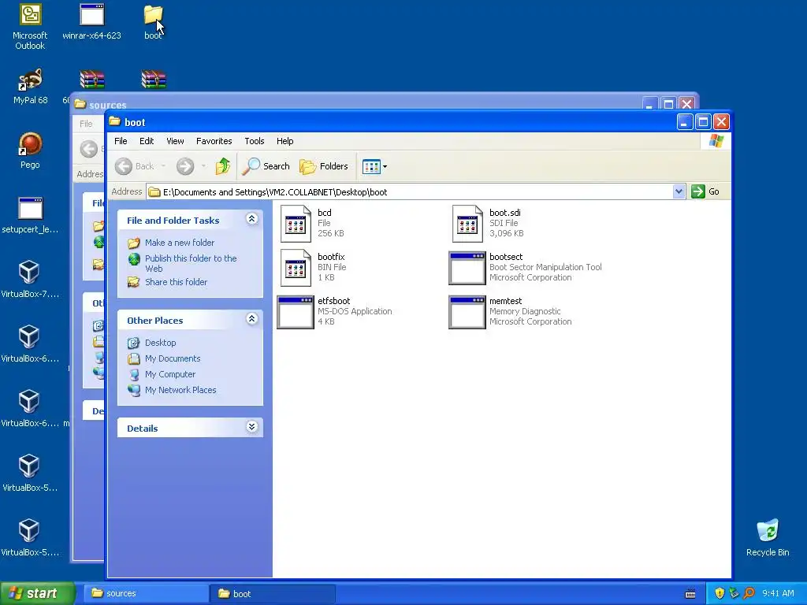Viewport: 807px width, 605px height.
Task: Go to Desktop in Other Places
Action: pyautogui.click(x=160, y=343)
